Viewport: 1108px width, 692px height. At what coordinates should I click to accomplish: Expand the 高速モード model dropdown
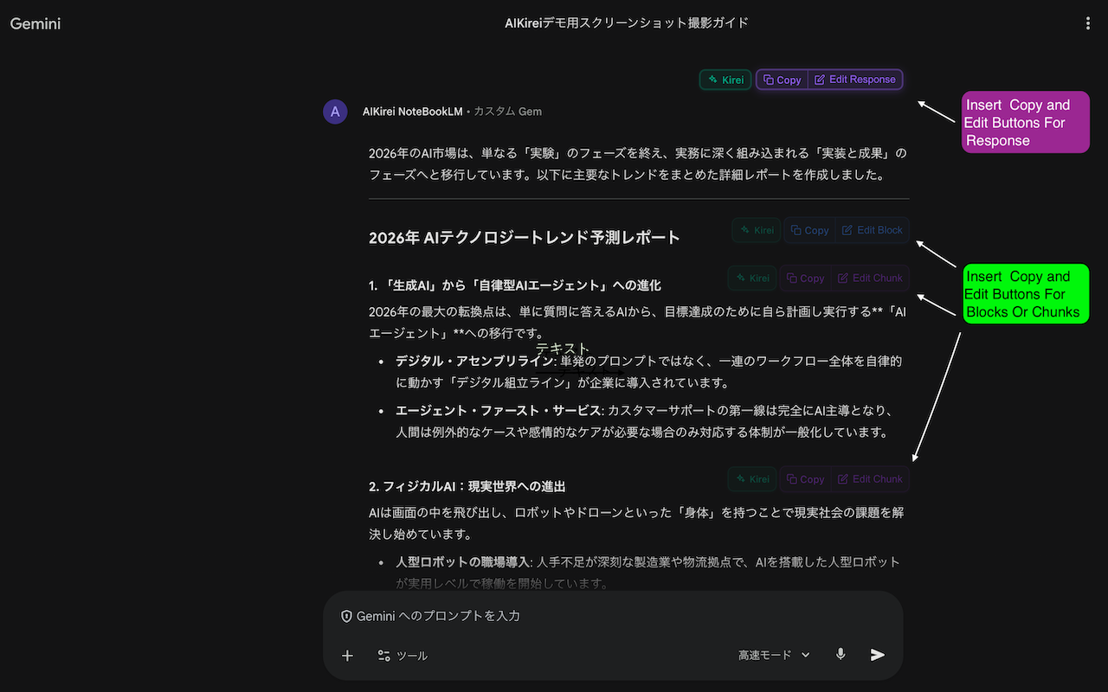pyautogui.click(x=774, y=655)
